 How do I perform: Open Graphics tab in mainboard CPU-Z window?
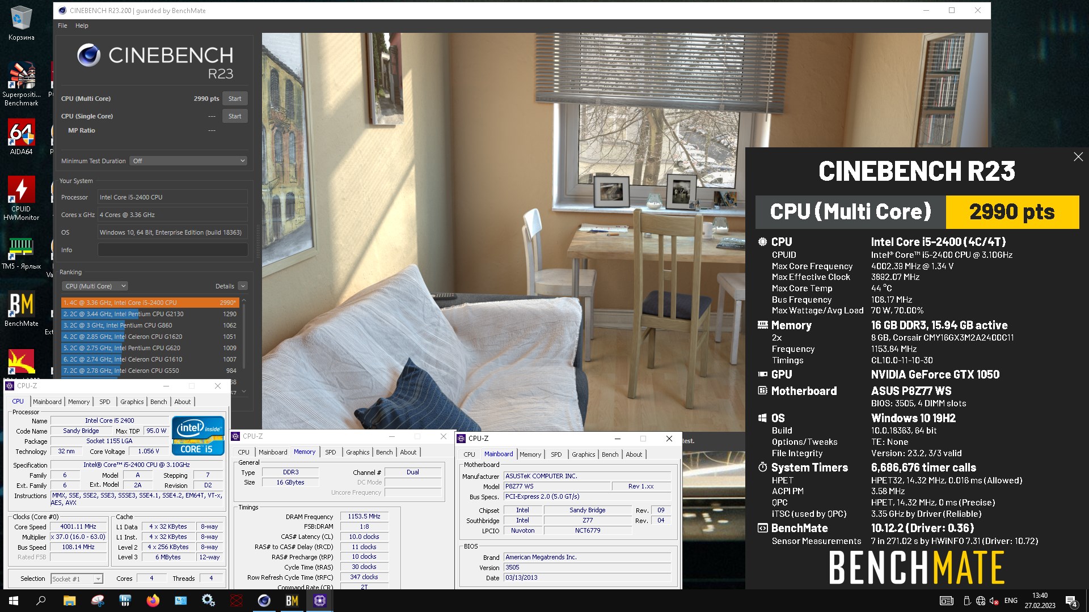[x=583, y=454]
